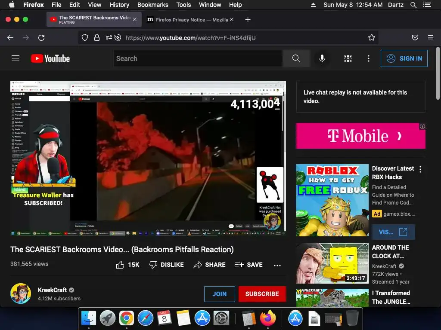Share the video

210,265
